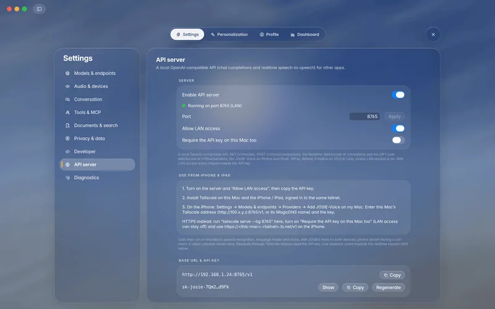Open Tools & MCP section
The image size is (495, 309).
[97, 112]
